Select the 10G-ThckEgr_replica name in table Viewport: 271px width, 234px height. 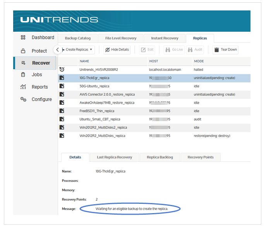pyautogui.click(x=94, y=78)
